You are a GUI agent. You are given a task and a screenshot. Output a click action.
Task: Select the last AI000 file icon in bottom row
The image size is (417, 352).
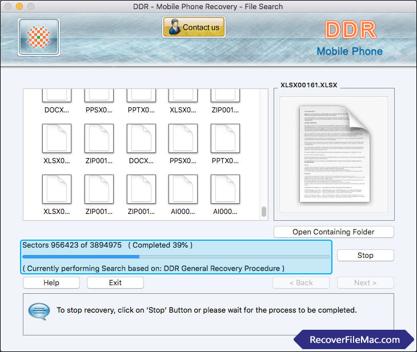click(x=225, y=189)
